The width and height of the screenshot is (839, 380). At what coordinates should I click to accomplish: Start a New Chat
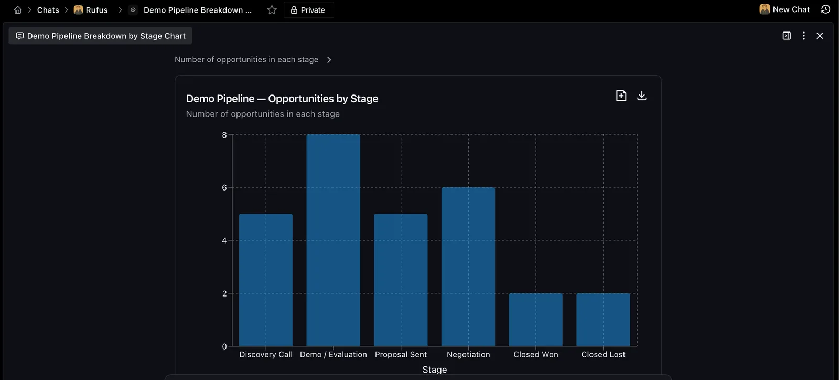pyautogui.click(x=784, y=9)
